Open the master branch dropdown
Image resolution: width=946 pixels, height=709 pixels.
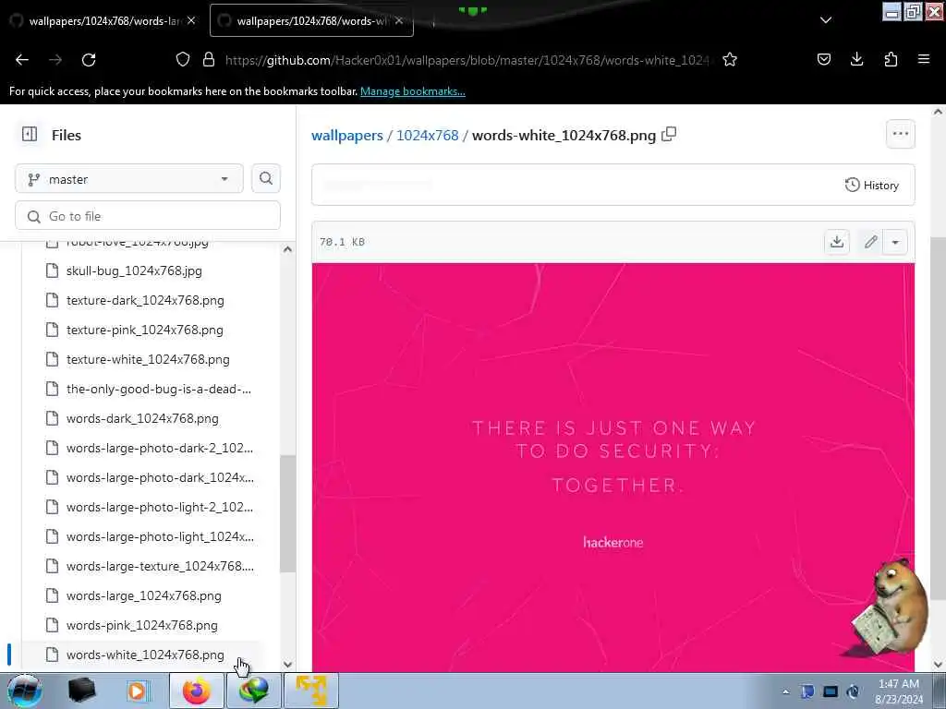129,179
